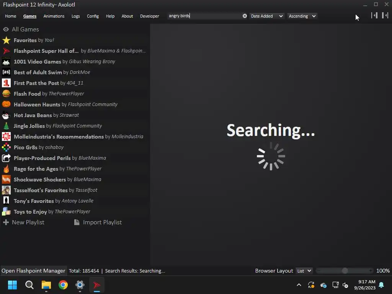This screenshot has width=392, height=294.
Task: Click the plus icon for New Playlist
Action: 6,222
